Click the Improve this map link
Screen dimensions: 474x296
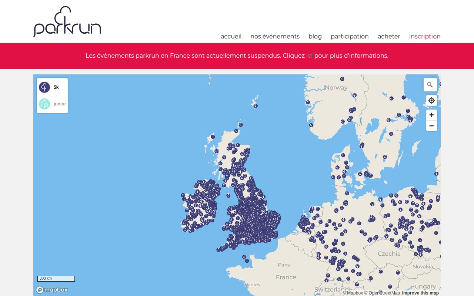tap(420, 293)
